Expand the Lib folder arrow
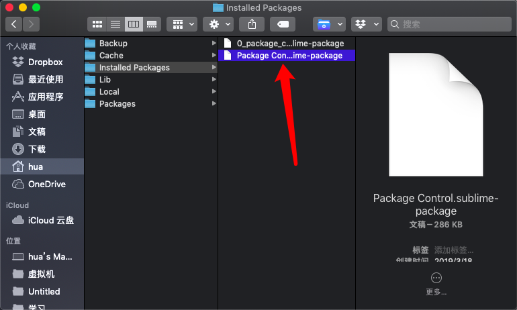This screenshot has width=517, height=310. click(x=214, y=79)
